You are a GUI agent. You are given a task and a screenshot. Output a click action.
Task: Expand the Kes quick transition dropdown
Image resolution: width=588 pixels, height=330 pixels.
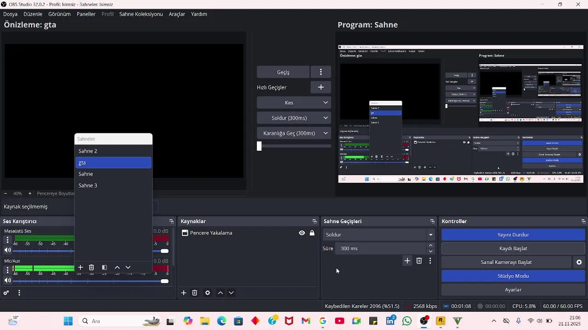(x=326, y=103)
